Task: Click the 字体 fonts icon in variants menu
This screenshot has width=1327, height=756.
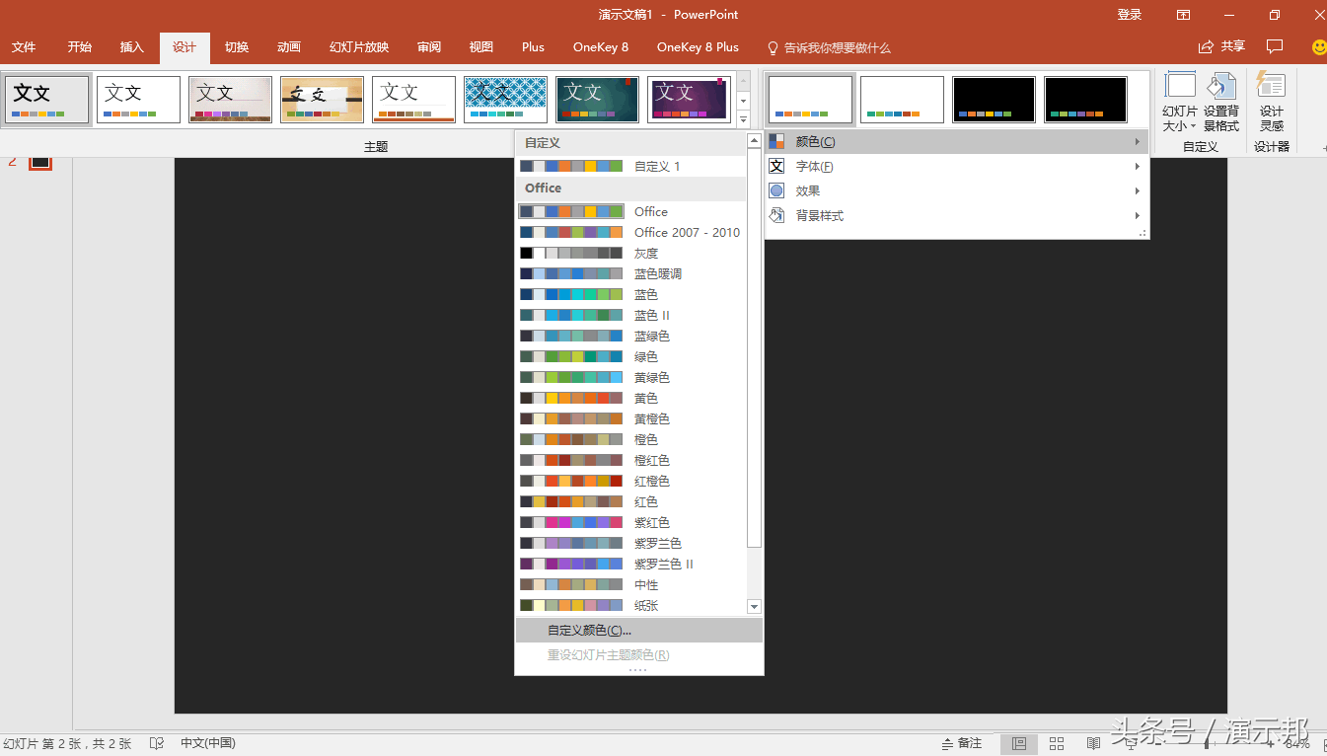Action: tap(776, 167)
